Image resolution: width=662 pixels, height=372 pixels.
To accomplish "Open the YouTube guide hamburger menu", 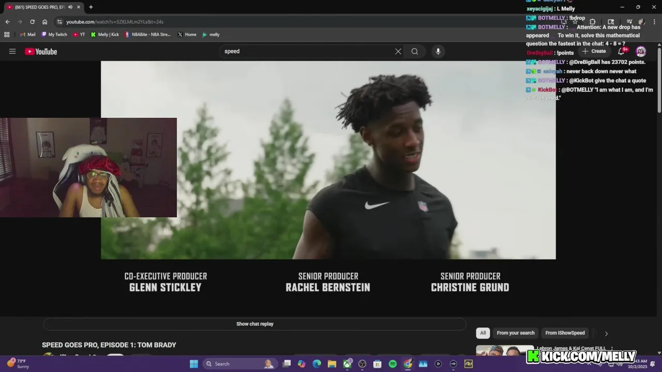I will click(12, 51).
